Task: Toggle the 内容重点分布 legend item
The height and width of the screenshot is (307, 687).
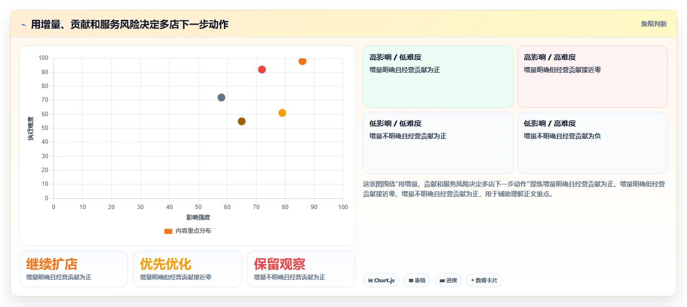Action: tap(188, 231)
